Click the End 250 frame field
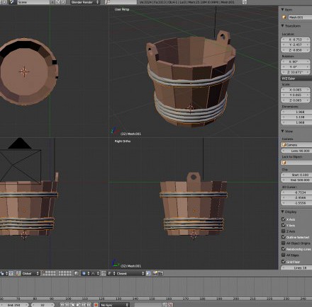Image resolution: width=312 pixels, height=307 pixels. click(x=13, y=305)
